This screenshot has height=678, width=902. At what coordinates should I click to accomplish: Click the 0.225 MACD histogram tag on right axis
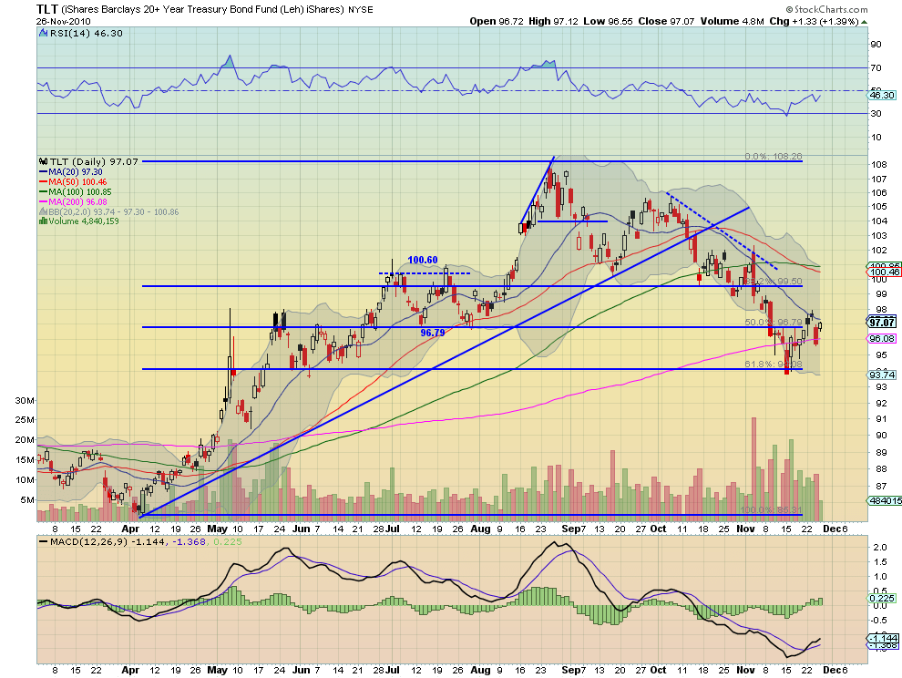[x=882, y=599]
